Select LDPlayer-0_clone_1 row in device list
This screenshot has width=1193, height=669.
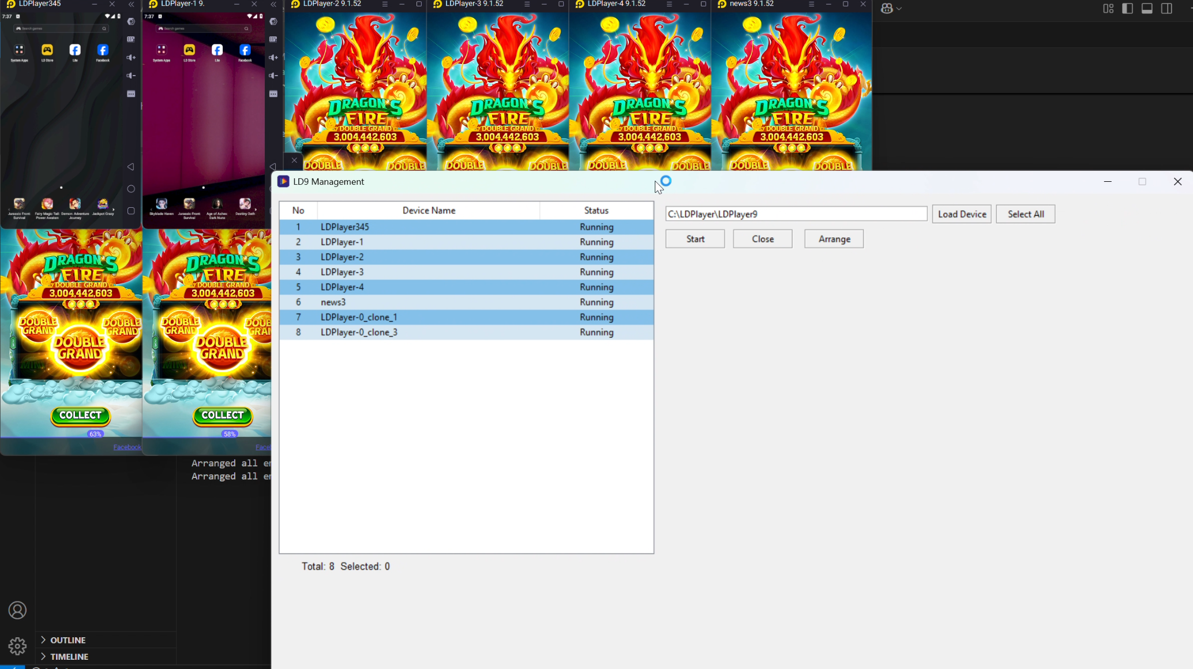[x=358, y=317]
